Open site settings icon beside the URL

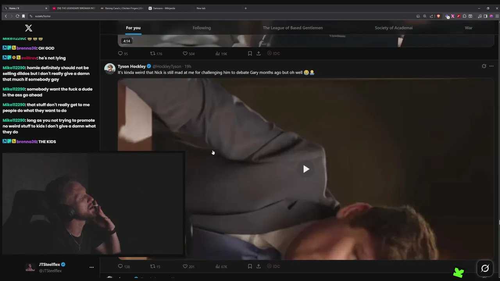coord(31,16)
